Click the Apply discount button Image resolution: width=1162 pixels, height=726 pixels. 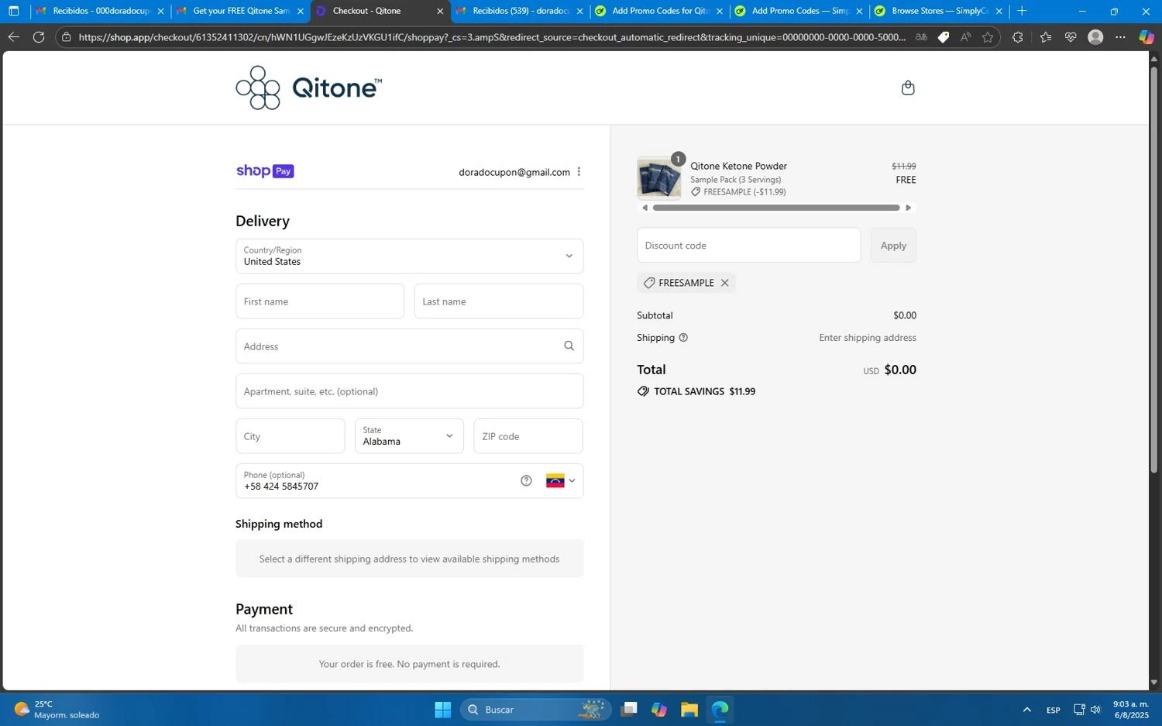tap(893, 245)
